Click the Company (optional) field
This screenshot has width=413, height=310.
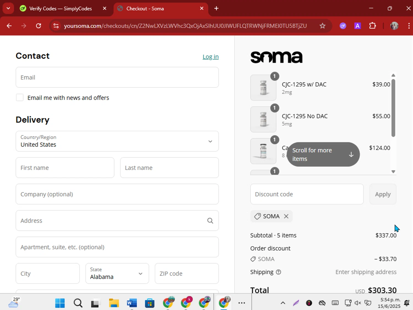click(x=117, y=194)
